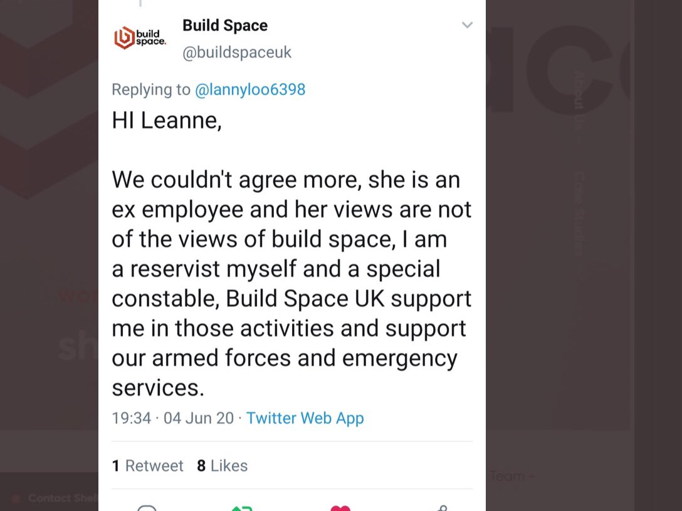Click the "Replying to" label
The height and width of the screenshot is (511, 682).
pos(151,90)
